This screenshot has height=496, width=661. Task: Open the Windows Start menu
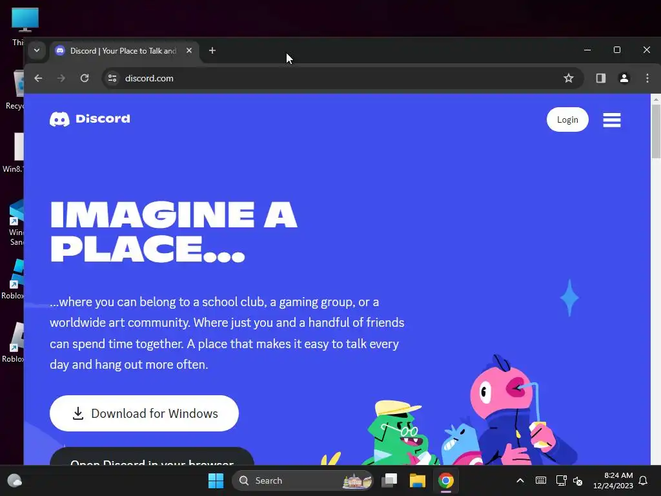216,480
